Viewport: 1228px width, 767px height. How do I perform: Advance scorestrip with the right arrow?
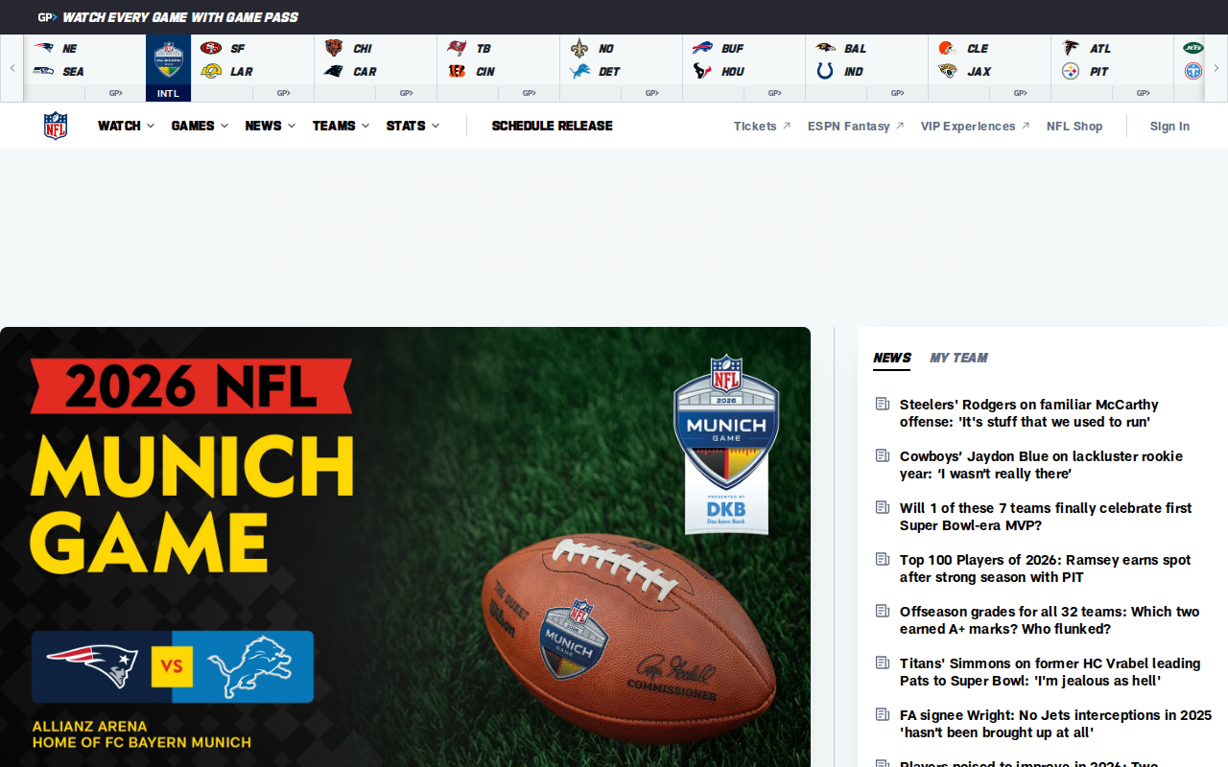click(x=1216, y=68)
